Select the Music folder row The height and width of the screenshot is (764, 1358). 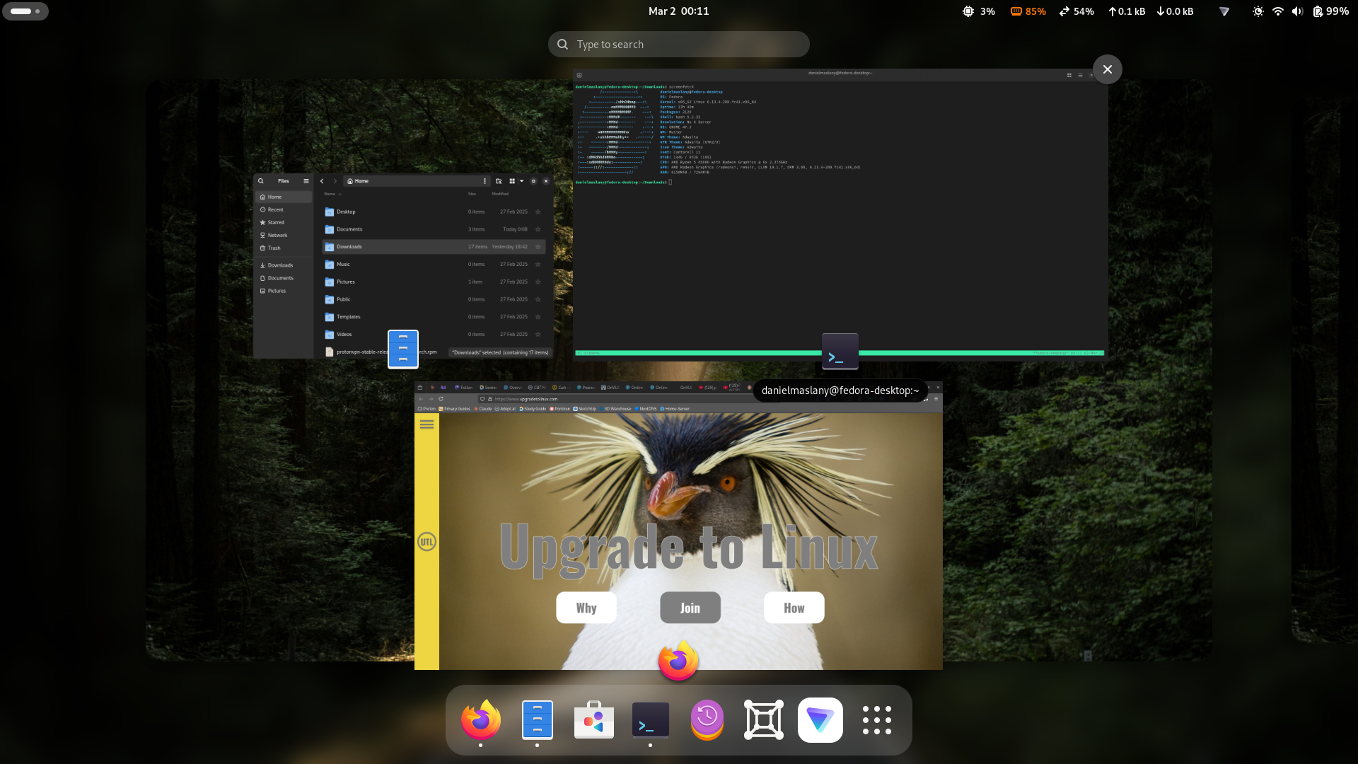[x=434, y=265]
